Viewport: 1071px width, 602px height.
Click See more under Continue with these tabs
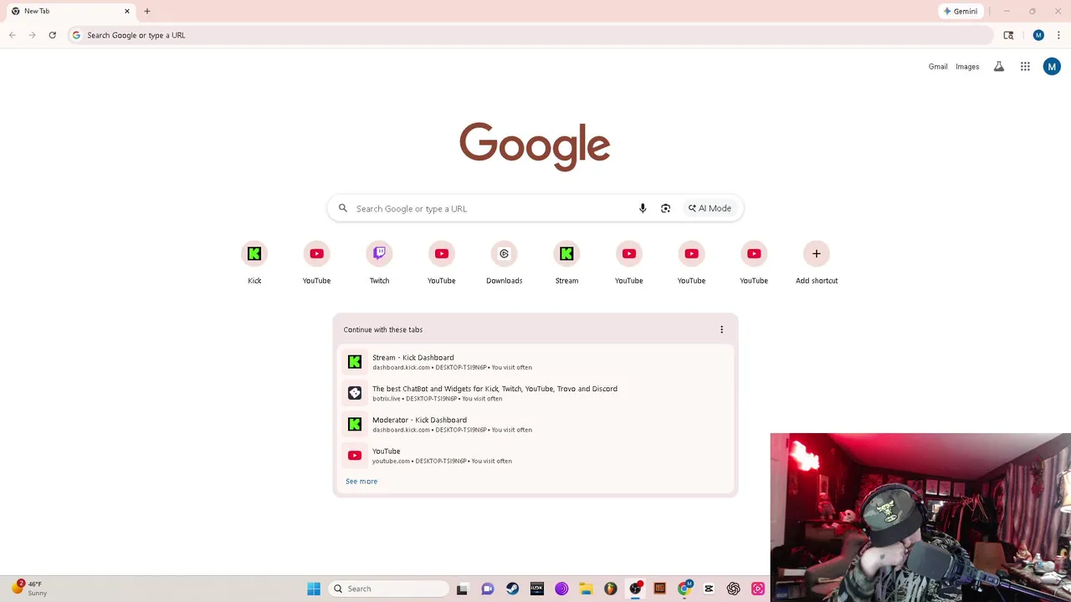click(361, 482)
